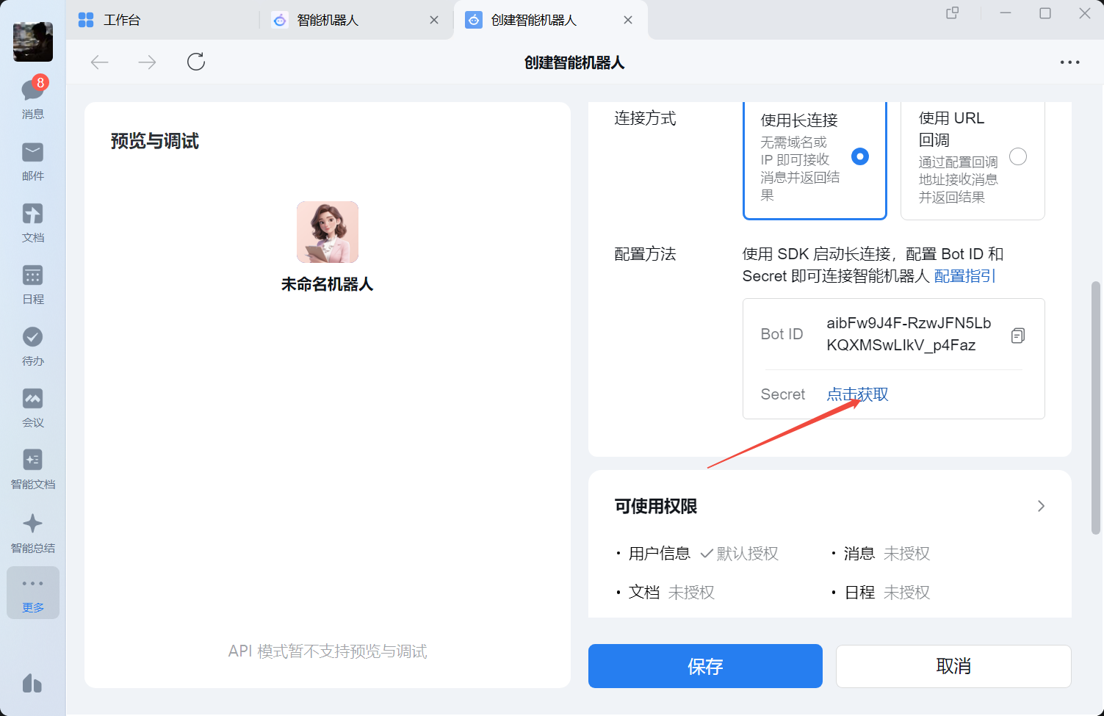
Task: Go forward with the right arrow
Action: [x=147, y=62]
